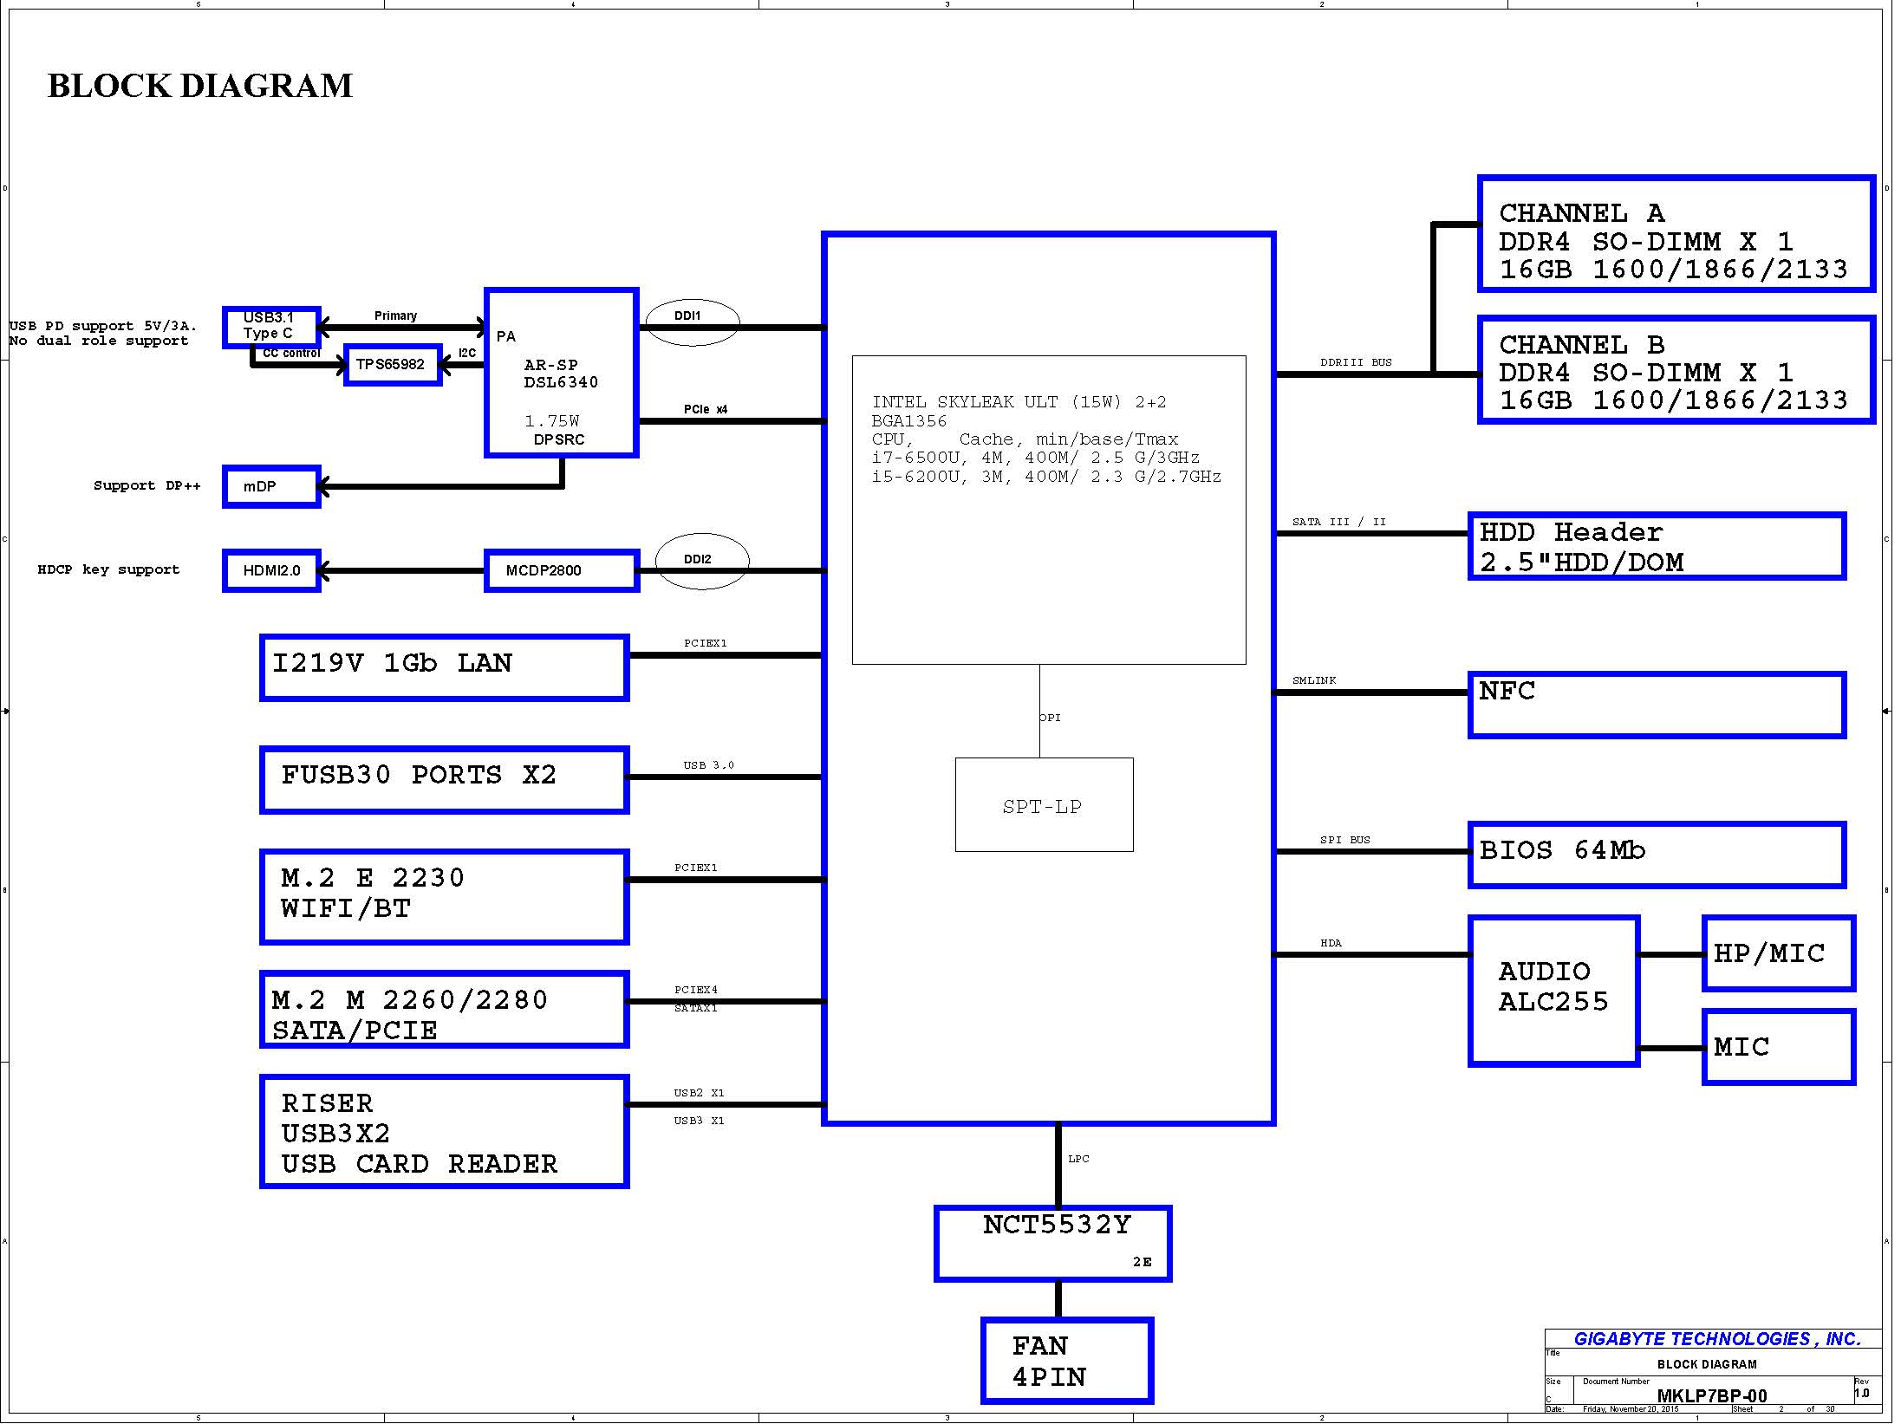Select the TPS65982 controller block

coord(393,365)
